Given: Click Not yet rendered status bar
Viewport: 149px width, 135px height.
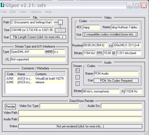Looking at the screenshot, I should click(x=80, y=126).
